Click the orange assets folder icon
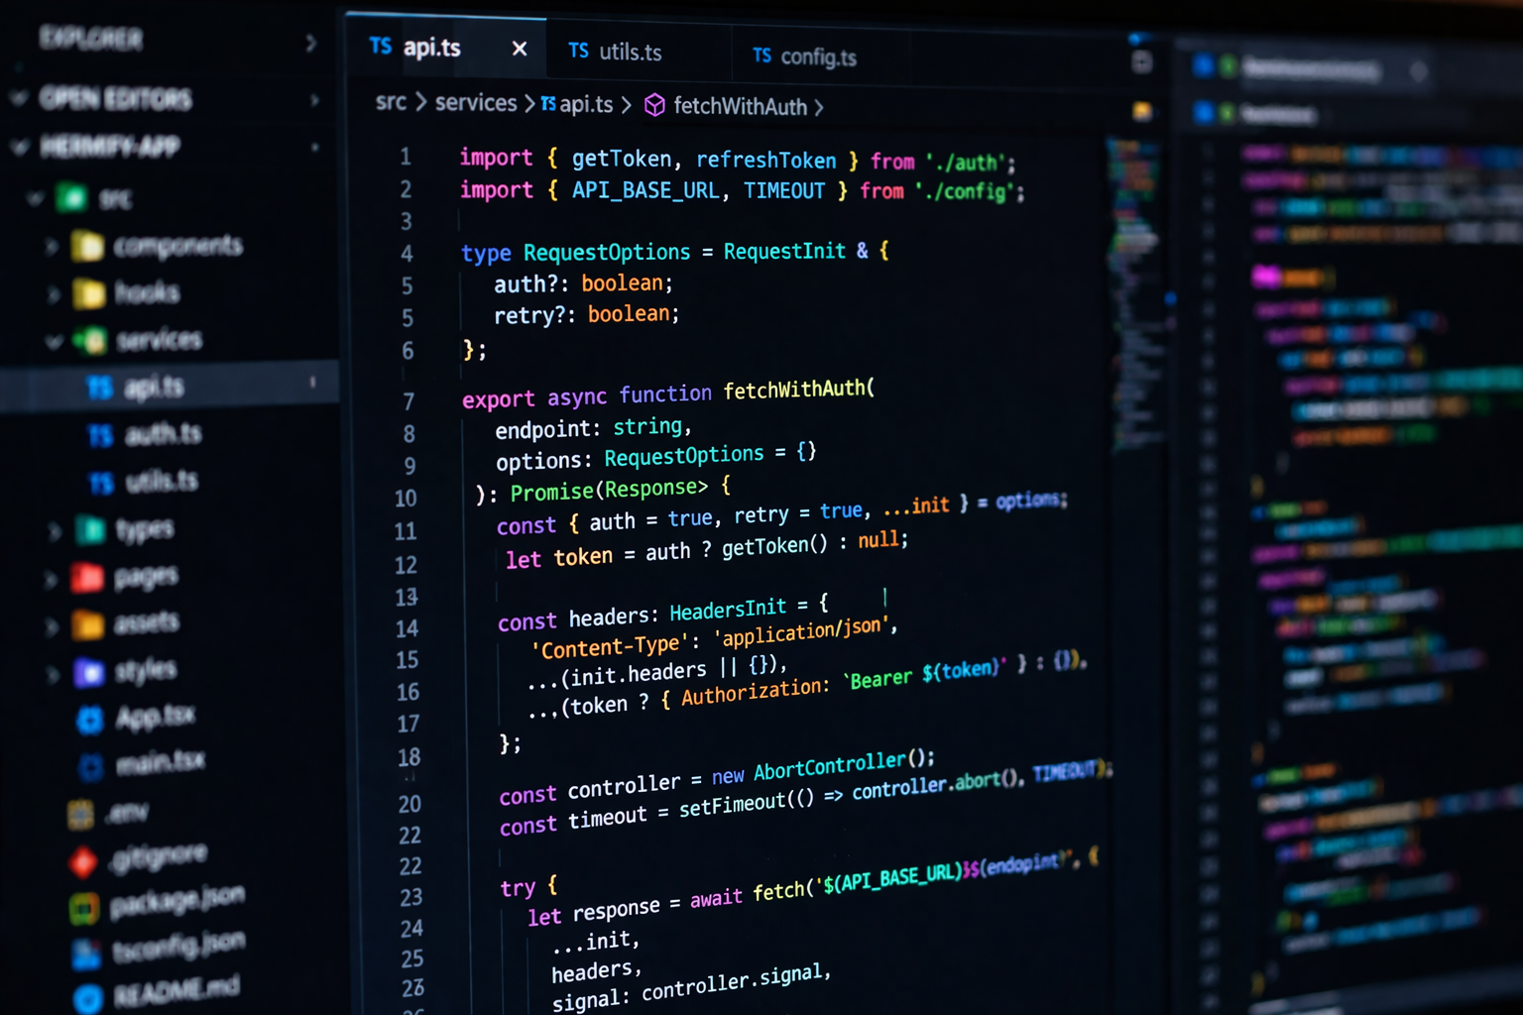Image resolution: width=1523 pixels, height=1015 pixels. click(87, 625)
